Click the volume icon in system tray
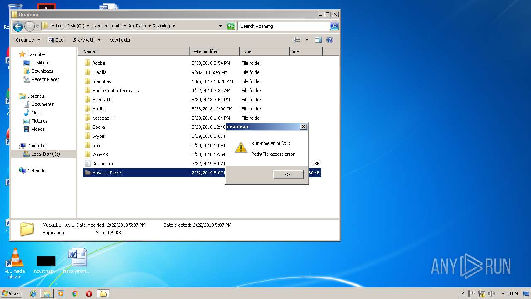The height and width of the screenshot is (299, 531). coord(492,294)
